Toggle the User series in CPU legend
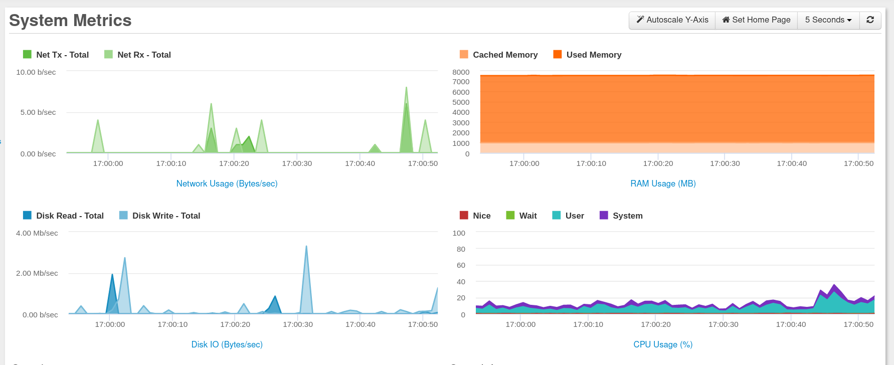 568,216
